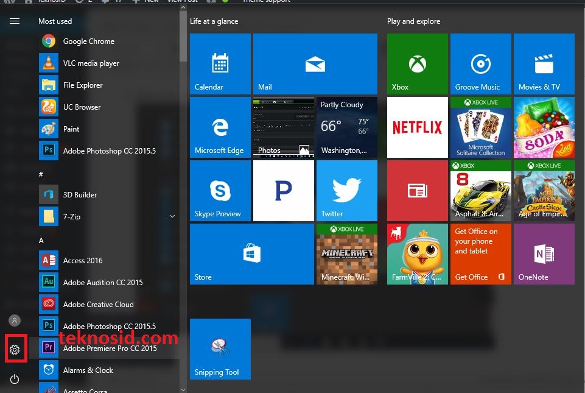Viewport: 585px width, 393px height.
Task: Open the Mail tile
Action: [315, 64]
